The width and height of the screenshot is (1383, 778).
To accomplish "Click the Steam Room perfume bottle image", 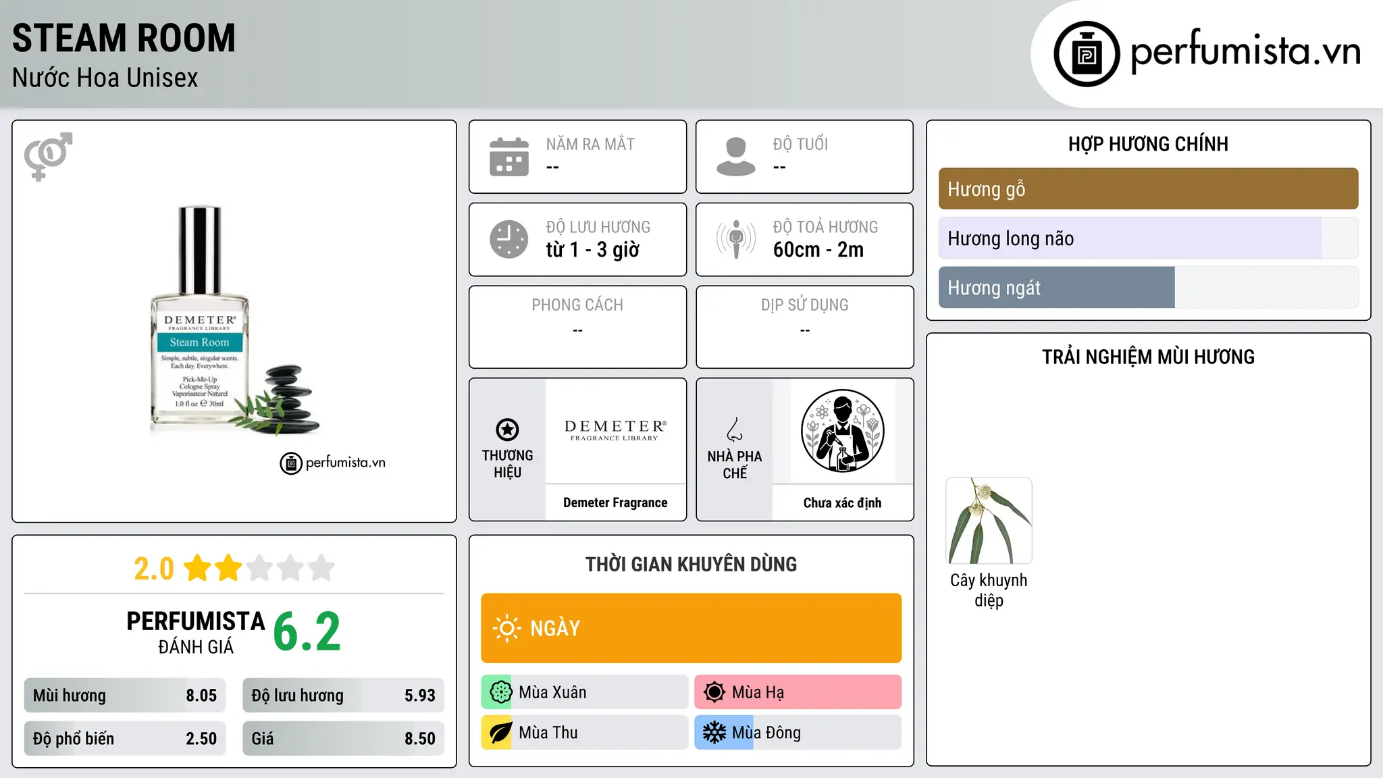I will [x=200, y=317].
